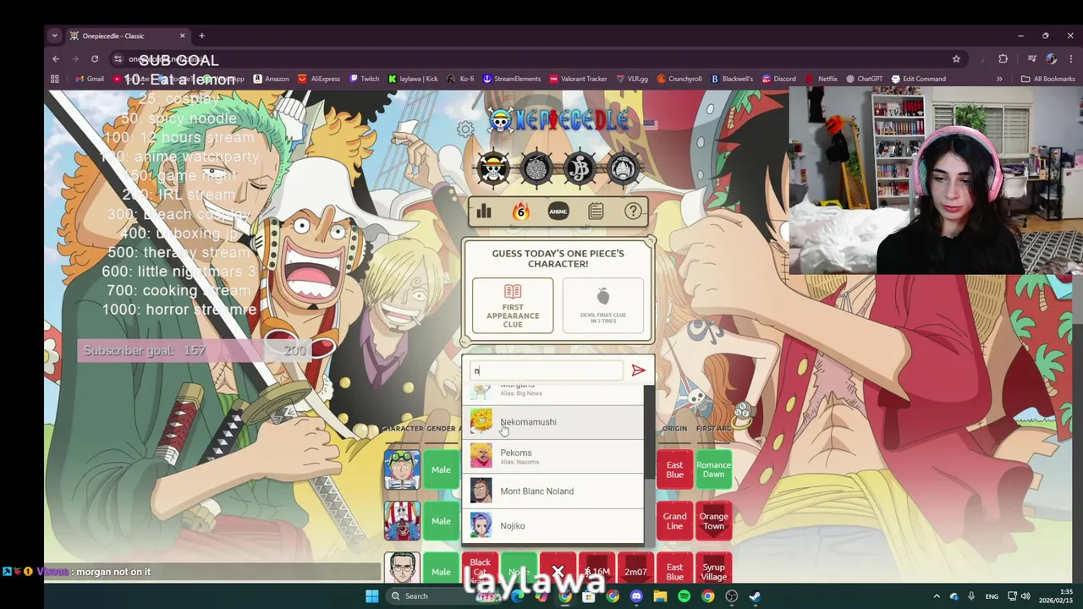Focus the character name input field
Image resolution: width=1083 pixels, height=609 pixels.
(546, 370)
